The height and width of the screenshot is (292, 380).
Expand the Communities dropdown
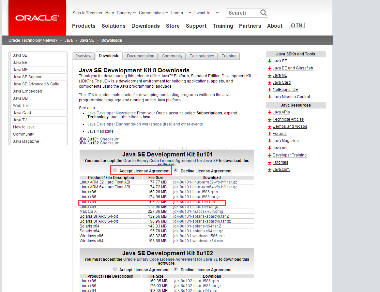[x=153, y=13]
